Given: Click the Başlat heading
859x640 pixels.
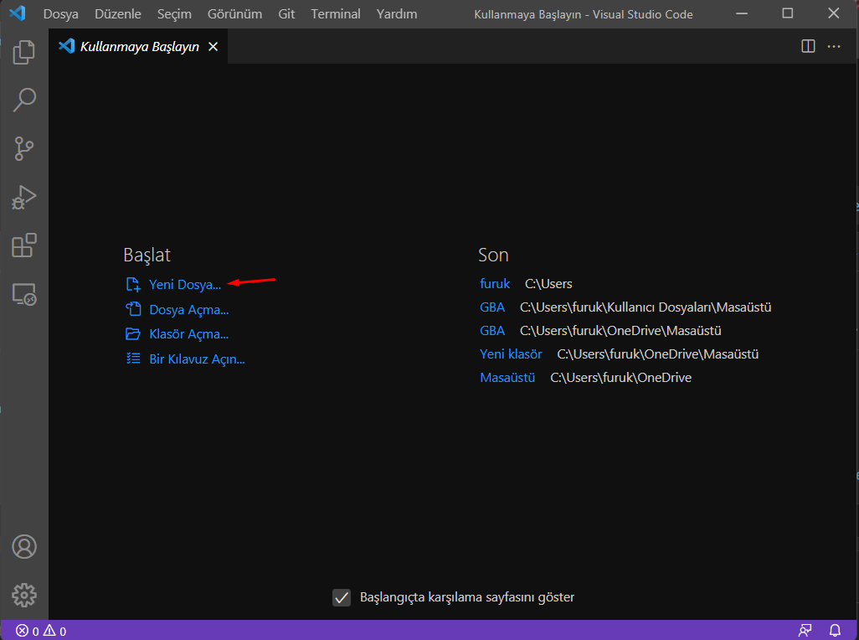Looking at the screenshot, I should click(147, 255).
